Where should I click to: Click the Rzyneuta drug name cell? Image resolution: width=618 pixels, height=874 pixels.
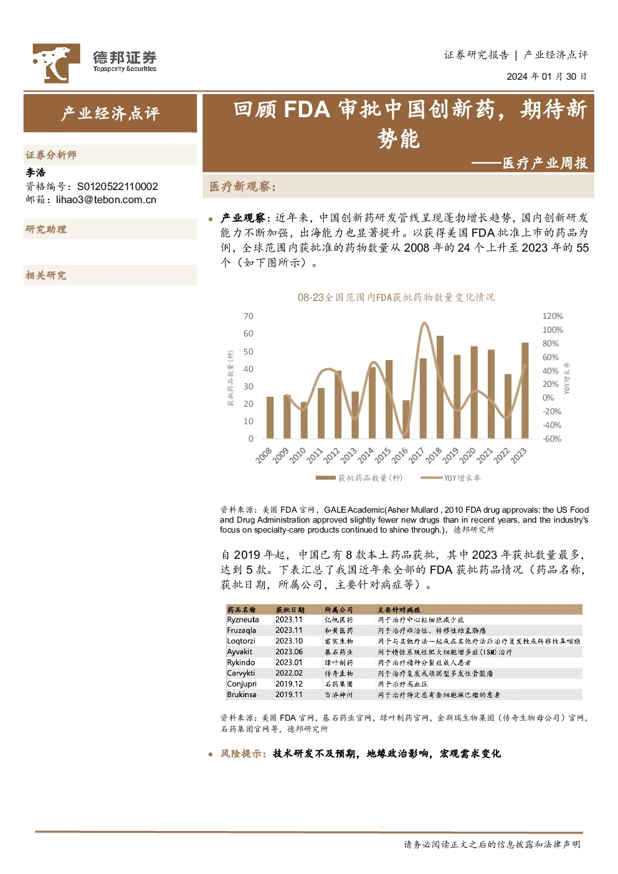(x=243, y=620)
